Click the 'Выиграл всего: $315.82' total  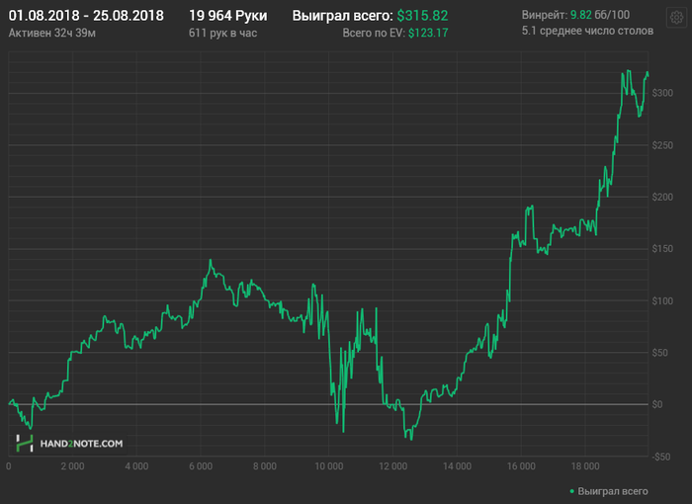pos(370,16)
